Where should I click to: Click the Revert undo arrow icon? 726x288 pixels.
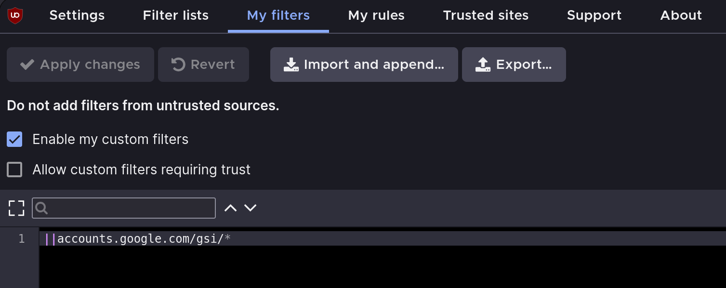tap(178, 65)
